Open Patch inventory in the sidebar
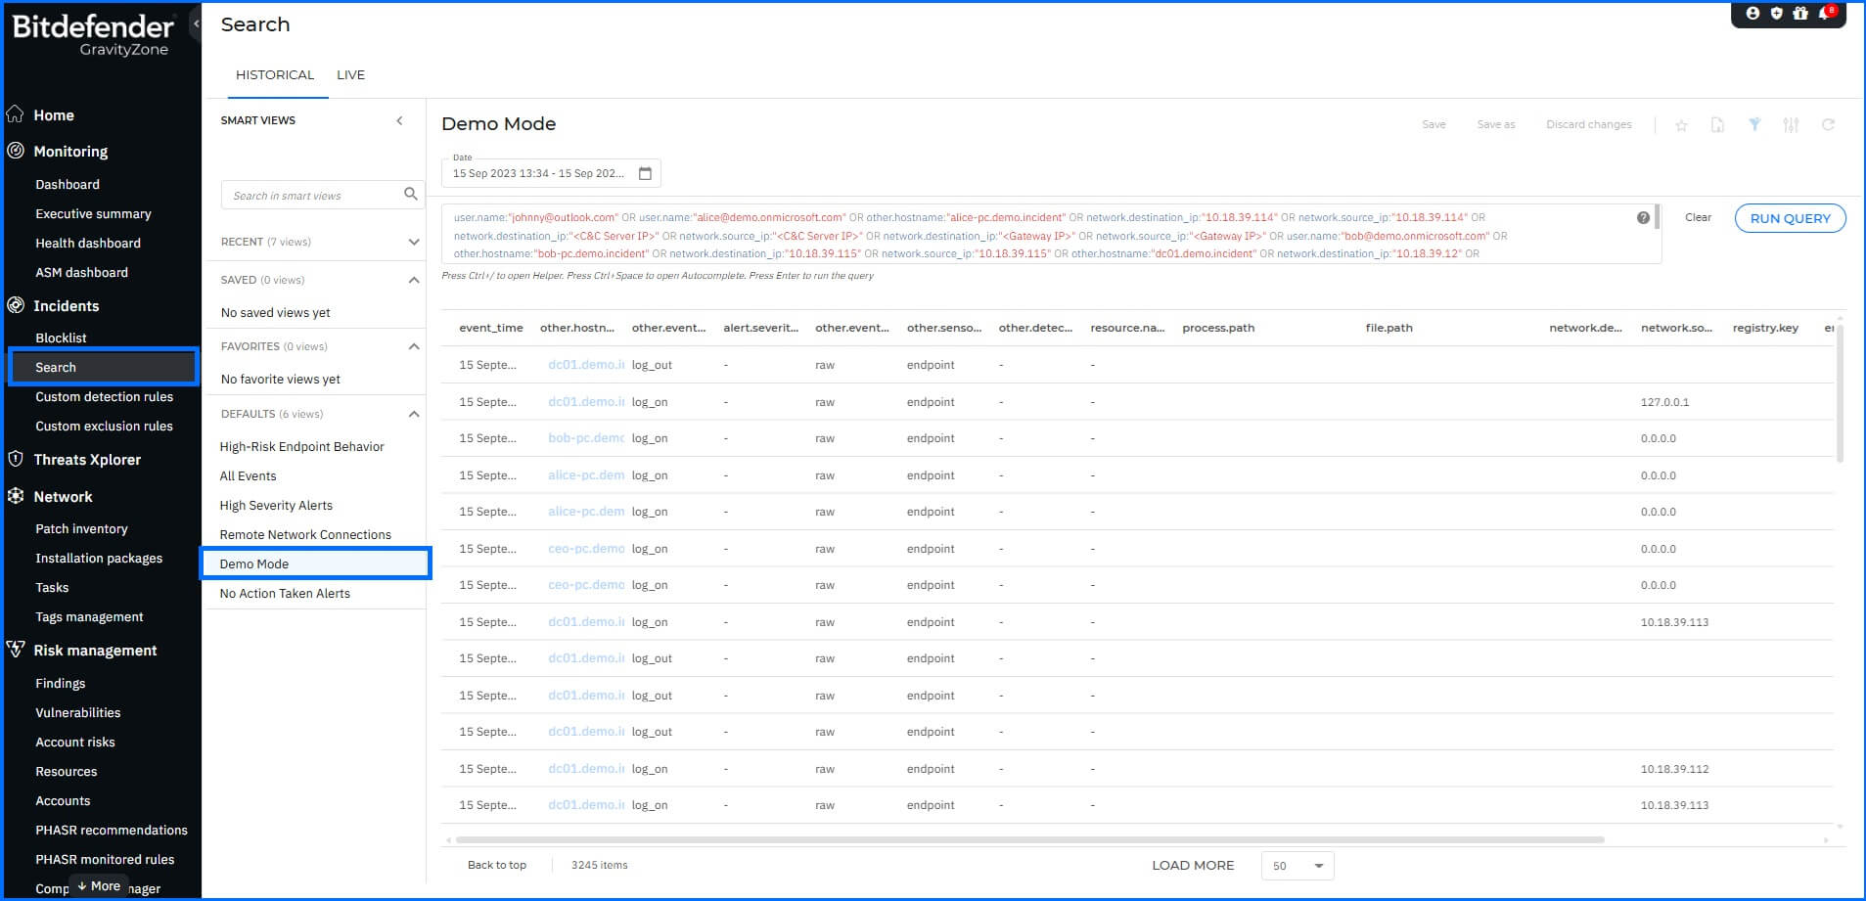The height and width of the screenshot is (901, 1866). (x=81, y=528)
